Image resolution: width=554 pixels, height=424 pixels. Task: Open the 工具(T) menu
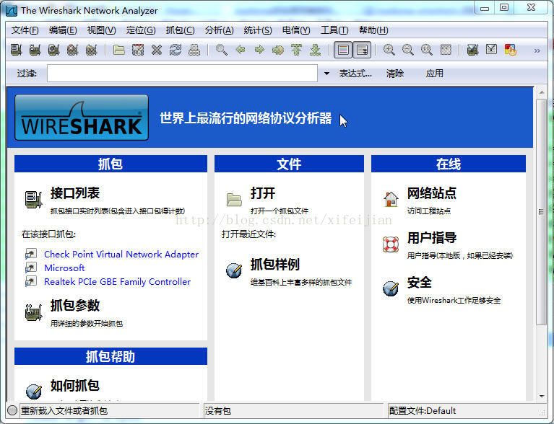(x=334, y=30)
